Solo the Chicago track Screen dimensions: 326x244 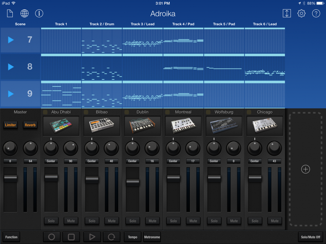[x=255, y=221]
